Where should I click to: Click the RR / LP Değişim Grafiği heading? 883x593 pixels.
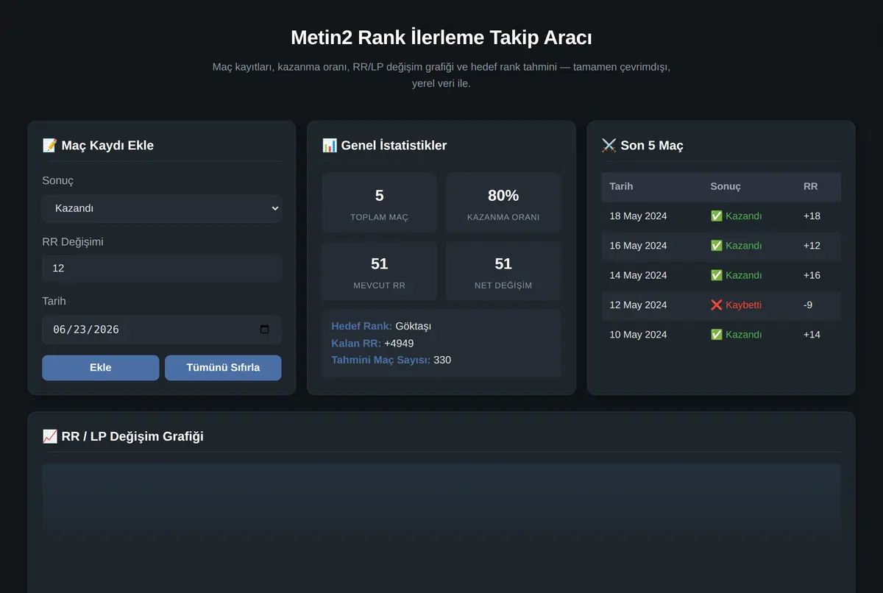[132, 436]
